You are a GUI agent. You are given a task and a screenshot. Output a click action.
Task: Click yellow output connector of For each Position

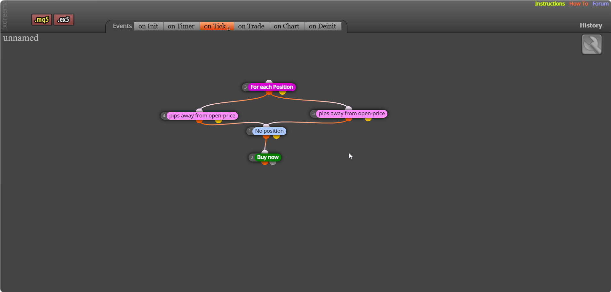282,93
